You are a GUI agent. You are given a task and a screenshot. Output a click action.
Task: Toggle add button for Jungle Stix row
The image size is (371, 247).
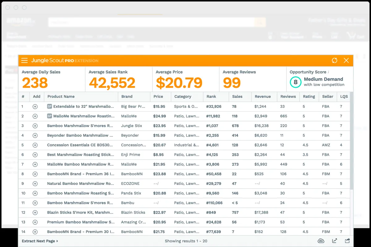click(x=35, y=126)
